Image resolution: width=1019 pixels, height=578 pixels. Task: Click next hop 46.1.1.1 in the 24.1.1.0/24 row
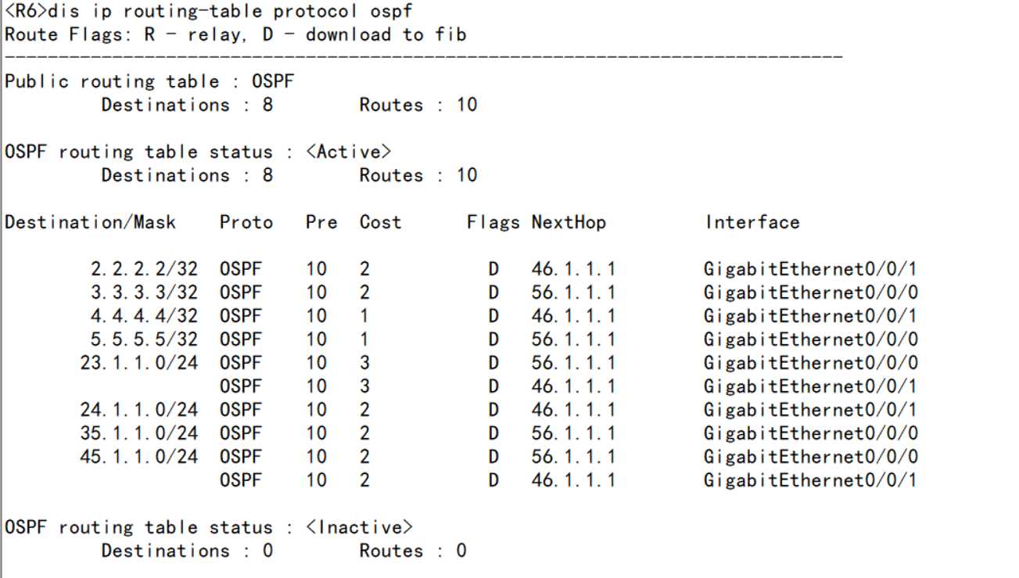(x=573, y=411)
